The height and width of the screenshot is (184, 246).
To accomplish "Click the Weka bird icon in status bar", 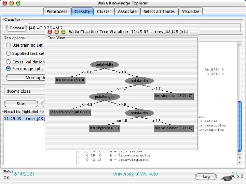I will coord(228,178).
